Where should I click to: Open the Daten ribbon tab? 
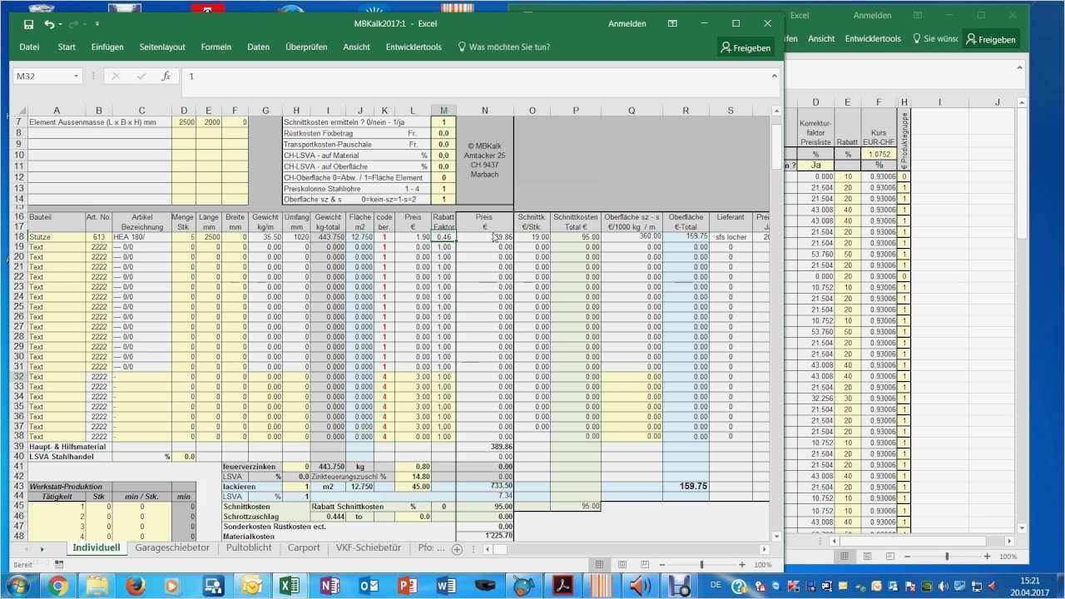(x=259, y=47)
